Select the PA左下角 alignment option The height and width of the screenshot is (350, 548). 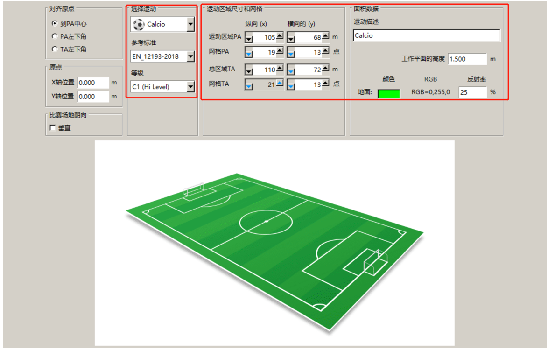pos(54,36)
